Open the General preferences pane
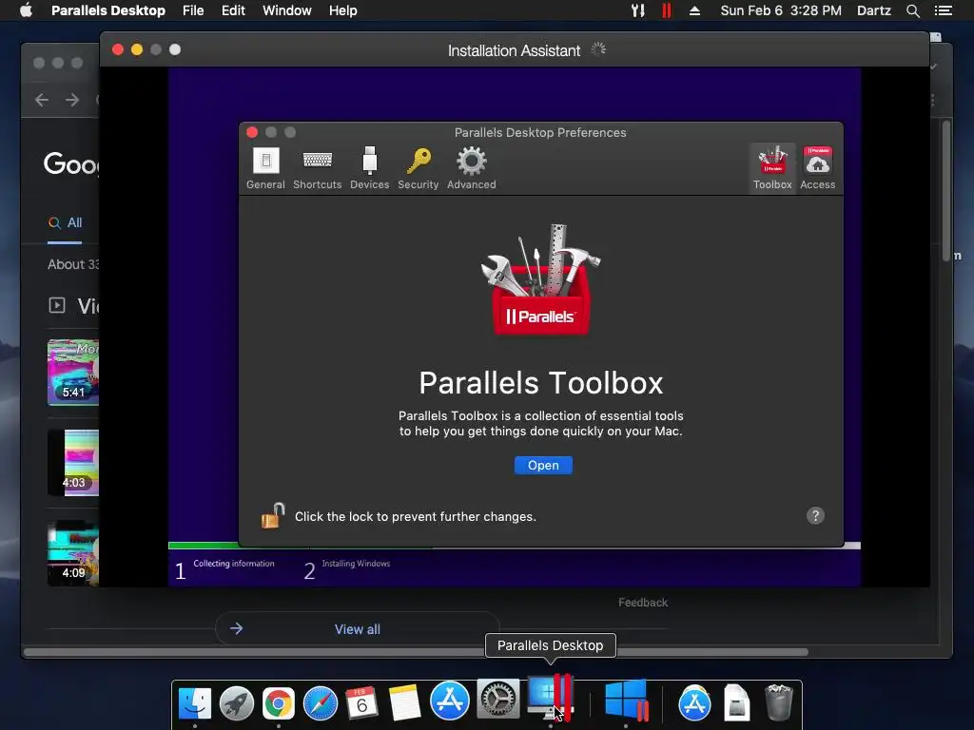Screen dimensions: 974x730 265,167
